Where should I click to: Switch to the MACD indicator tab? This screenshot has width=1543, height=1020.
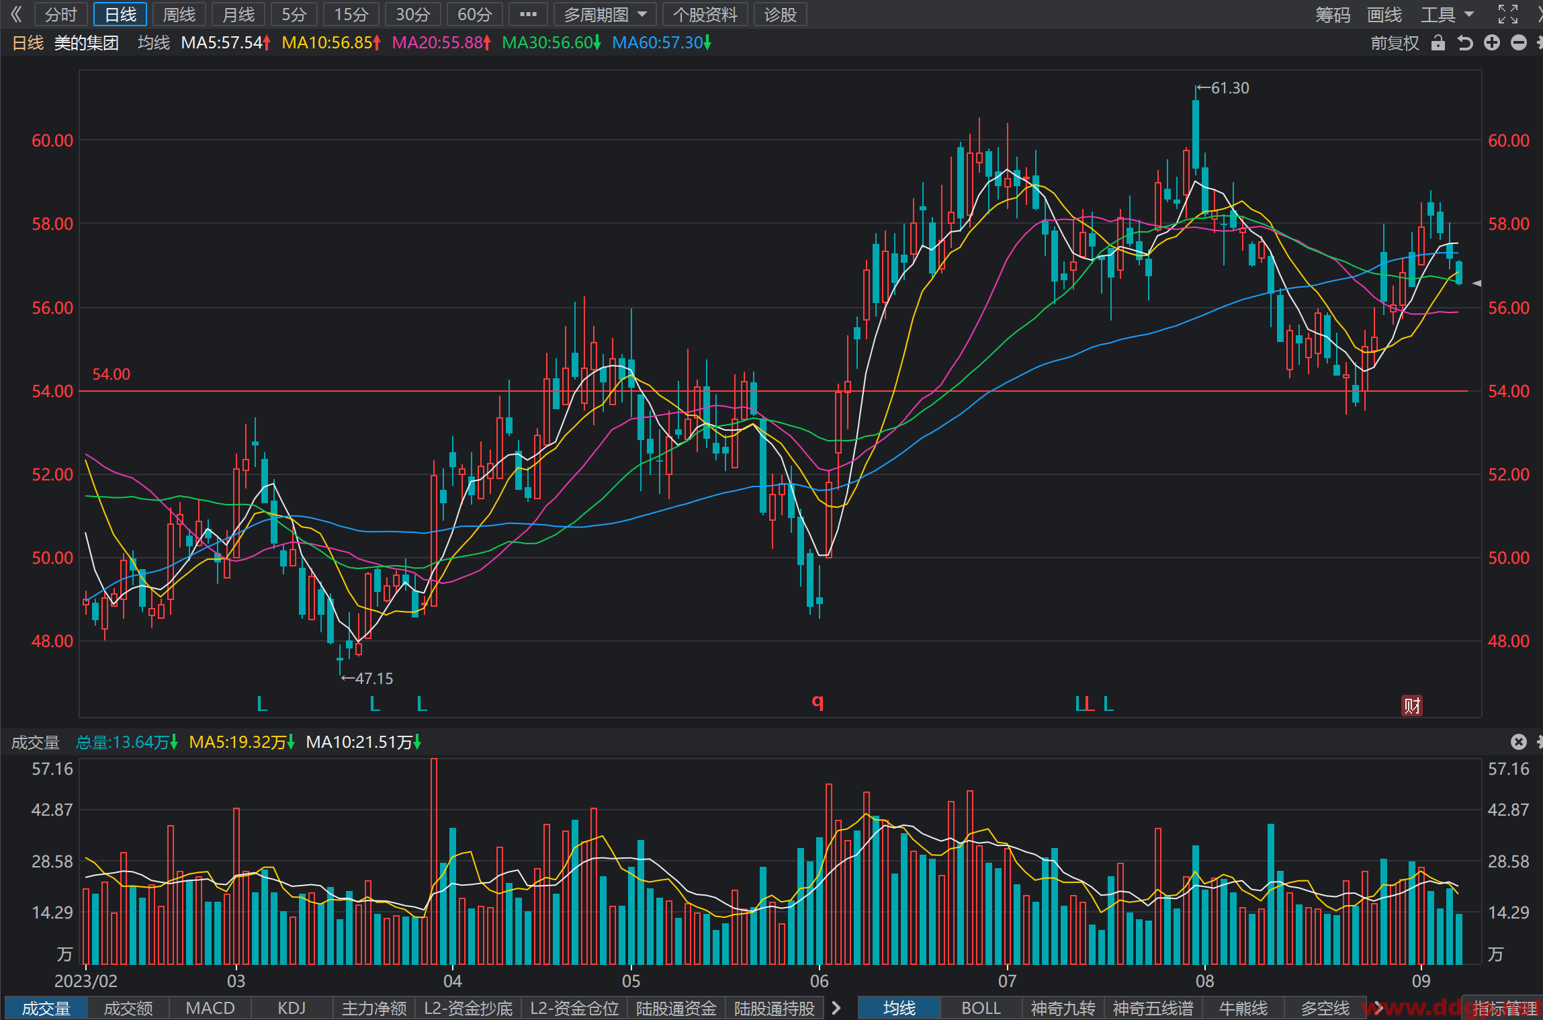pyautogui.click(x=210, y=1008)
